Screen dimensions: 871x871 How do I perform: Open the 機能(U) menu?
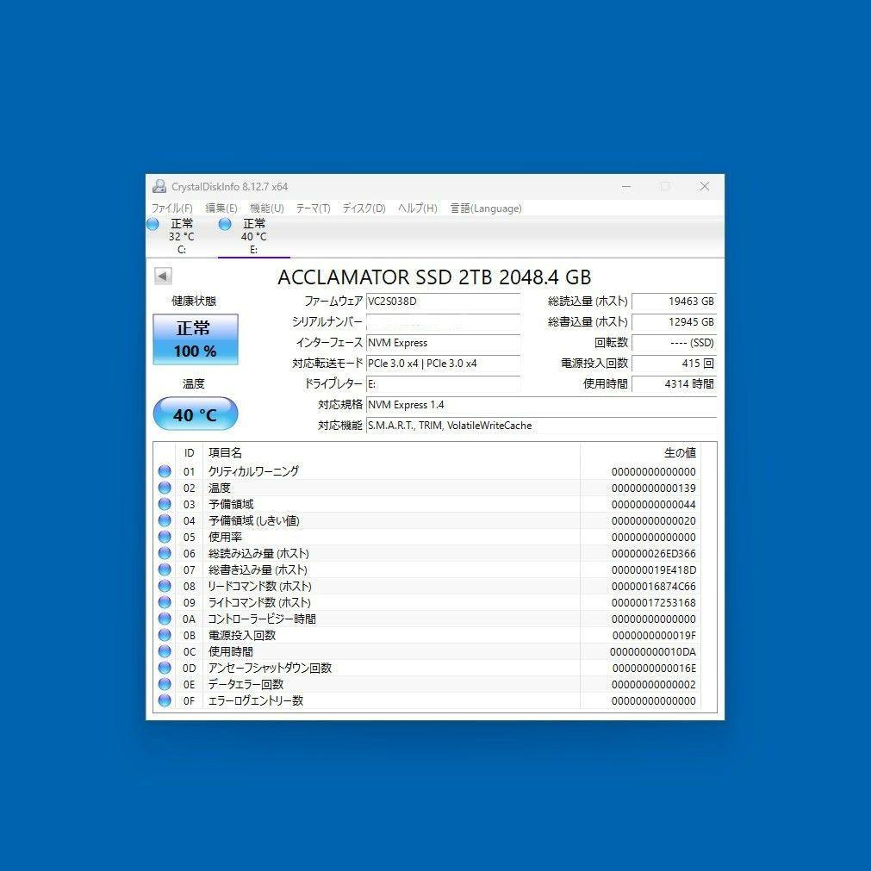[x=266, y=208]
